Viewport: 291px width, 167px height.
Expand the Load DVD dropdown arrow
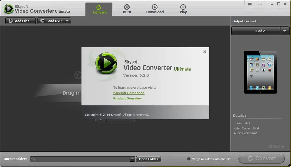(x=67, y=21)
